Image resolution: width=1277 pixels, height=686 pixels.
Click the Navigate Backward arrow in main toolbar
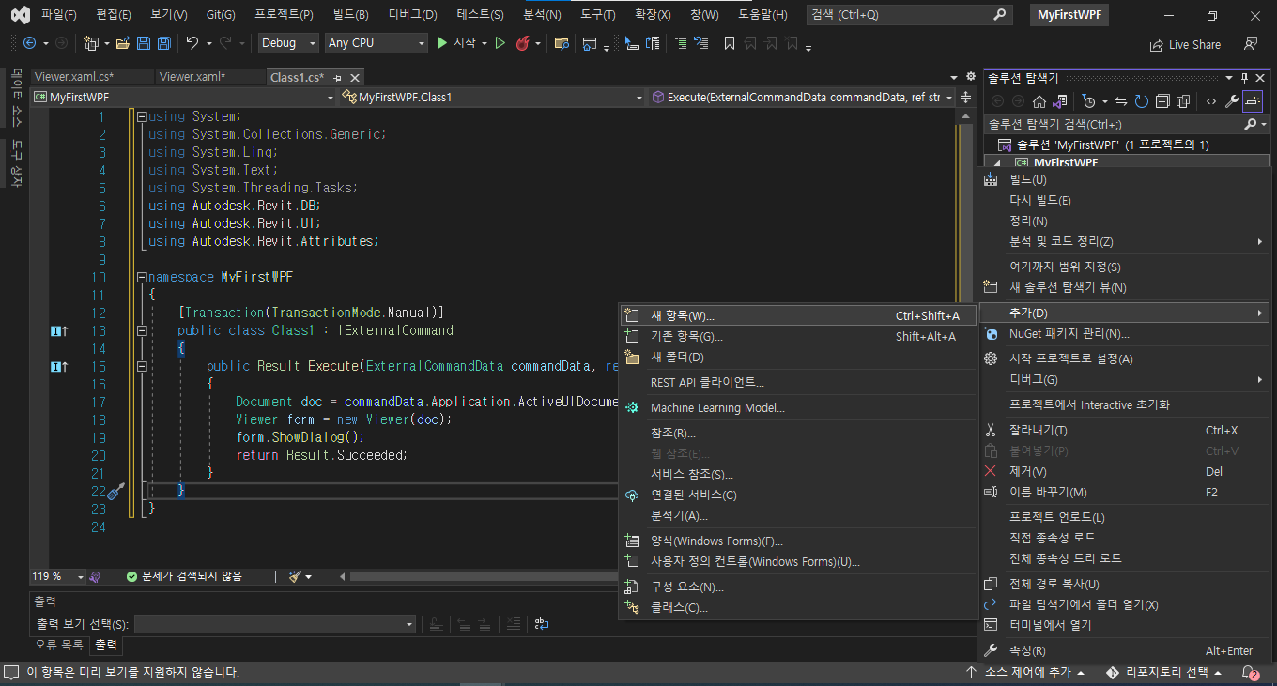point(29,43)
